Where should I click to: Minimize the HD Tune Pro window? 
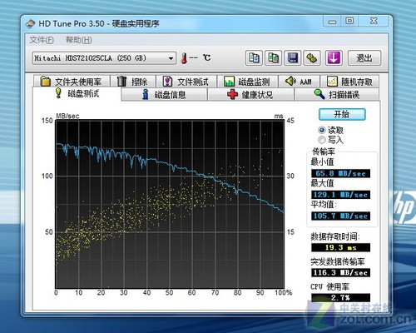332,22
